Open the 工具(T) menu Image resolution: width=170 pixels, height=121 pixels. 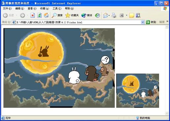point(57,9)
